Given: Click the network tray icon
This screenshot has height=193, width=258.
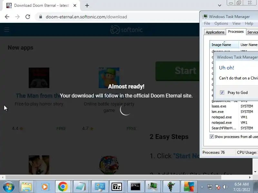Looking at the screenshot, I should click(x=210, y=187).
